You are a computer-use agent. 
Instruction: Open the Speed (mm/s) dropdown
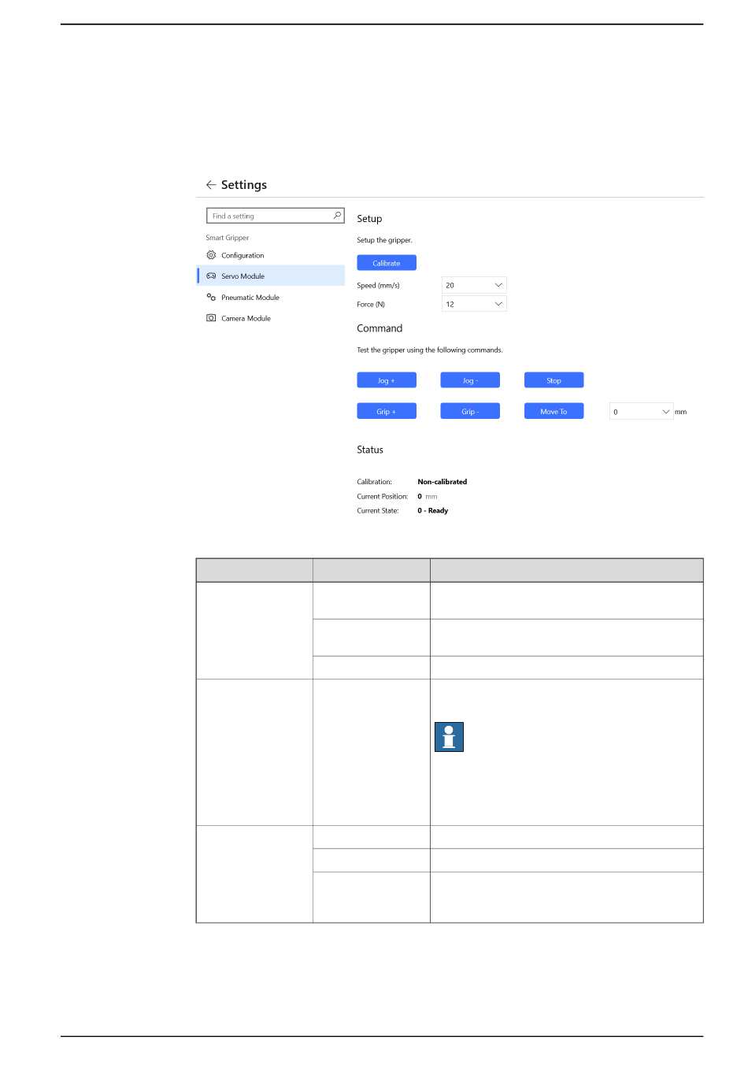pyautogui.click(x=474, y=285)
